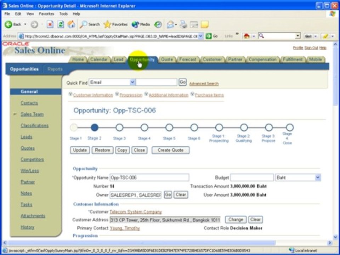This screenshot has width=340, height=255.
Task: Click the anchor icon beside Additional Information
Action: pyautogui.click(x=146, y=94)
